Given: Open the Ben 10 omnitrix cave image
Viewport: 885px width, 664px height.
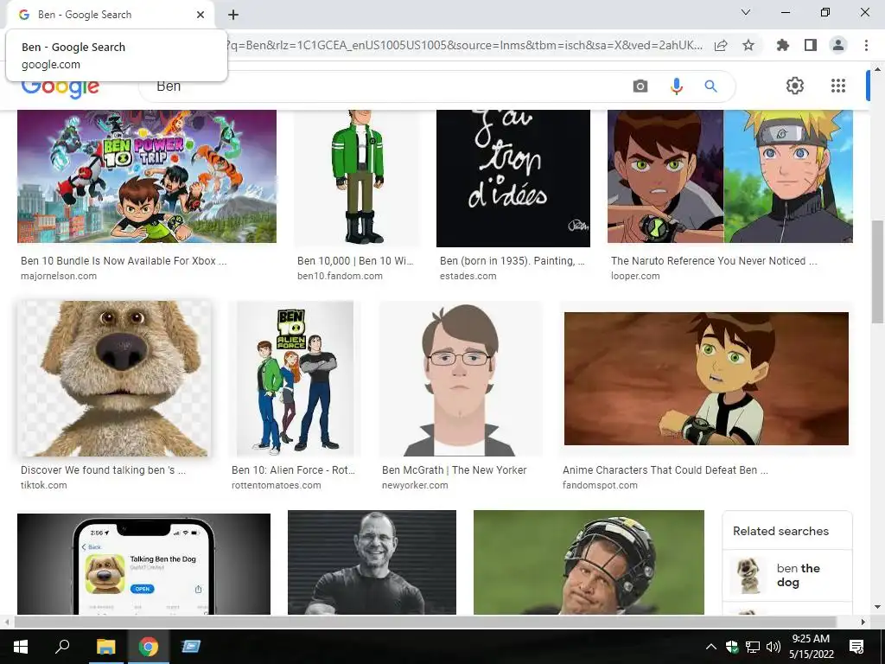Looking at the screenshot, I should pos(706,379).
